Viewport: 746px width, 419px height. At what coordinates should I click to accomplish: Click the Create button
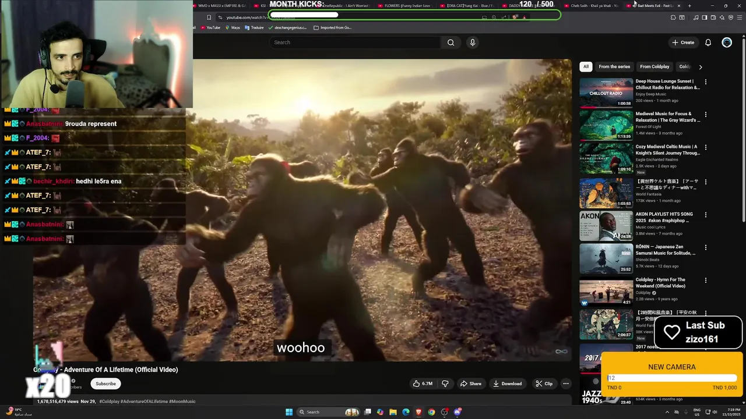click(683, 42)
